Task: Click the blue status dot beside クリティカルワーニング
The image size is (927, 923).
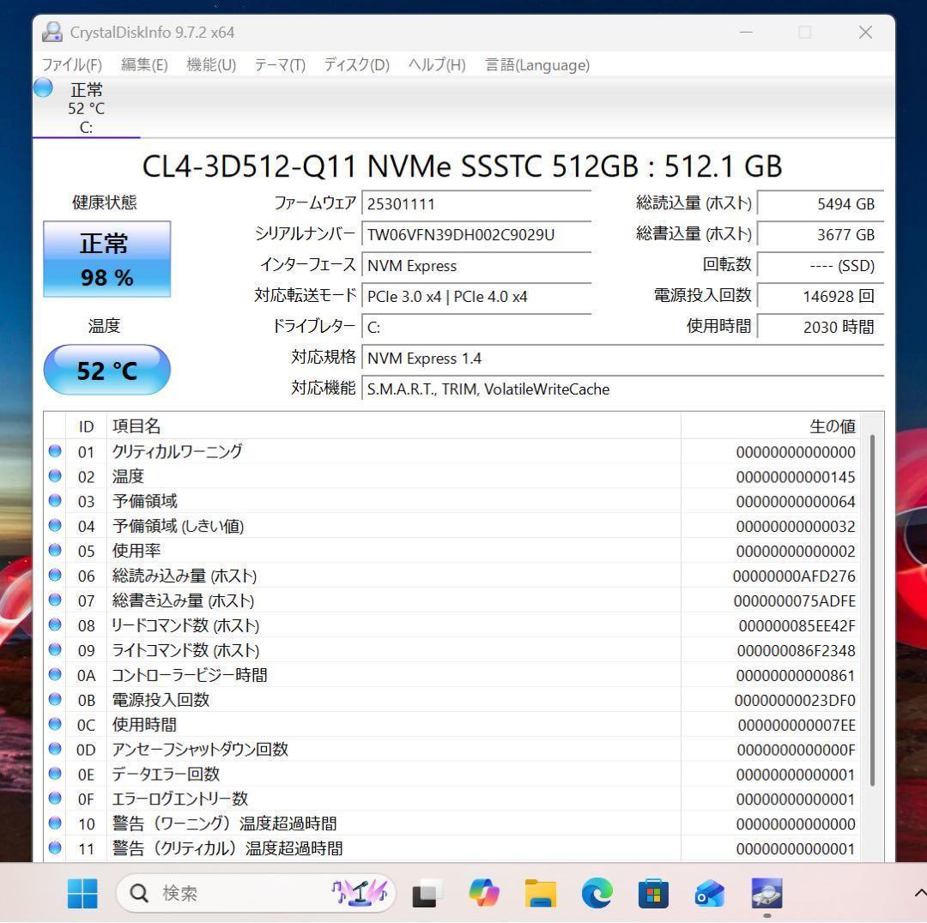Action: point(54,451)
